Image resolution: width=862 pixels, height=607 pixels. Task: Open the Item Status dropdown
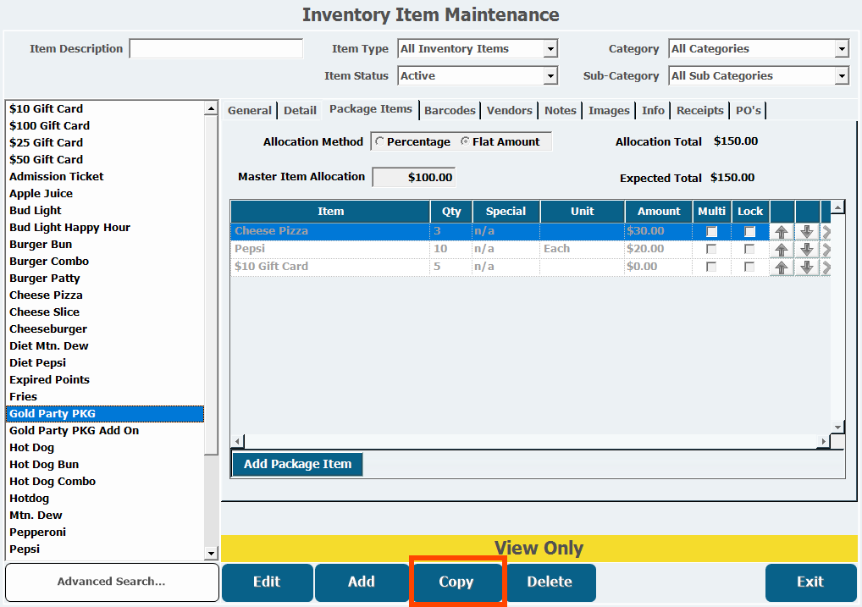pos(550,77)
